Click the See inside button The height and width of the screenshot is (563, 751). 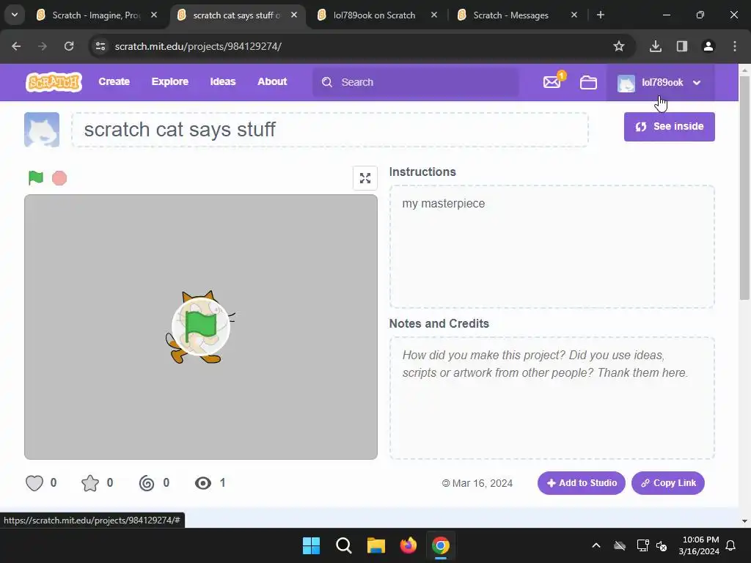(669, 127)
